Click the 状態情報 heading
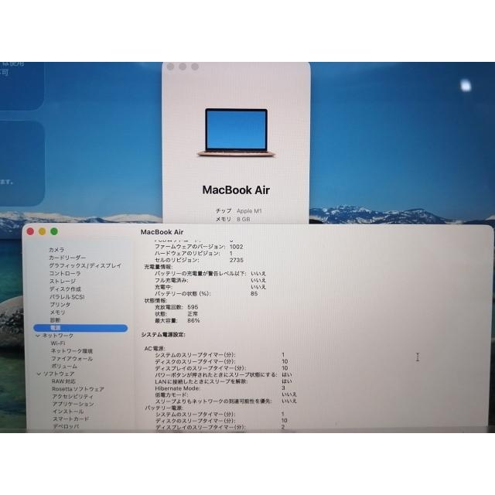This screenshot has height=495, width=495. [x=155, y=301]
